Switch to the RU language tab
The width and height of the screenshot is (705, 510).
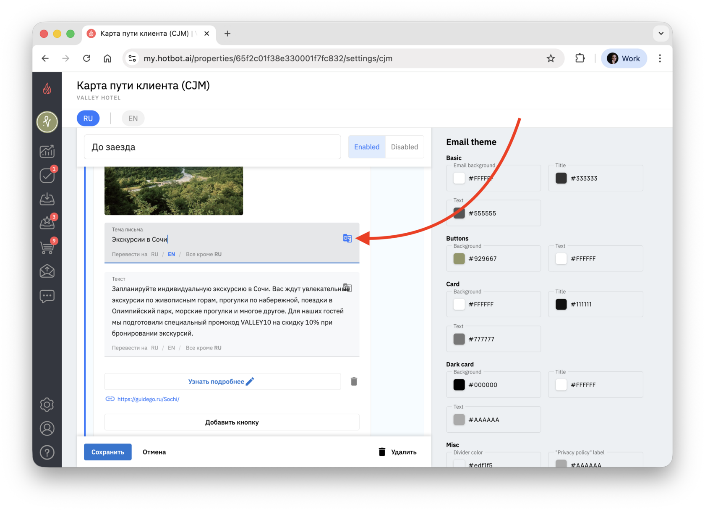click(88, 118)
